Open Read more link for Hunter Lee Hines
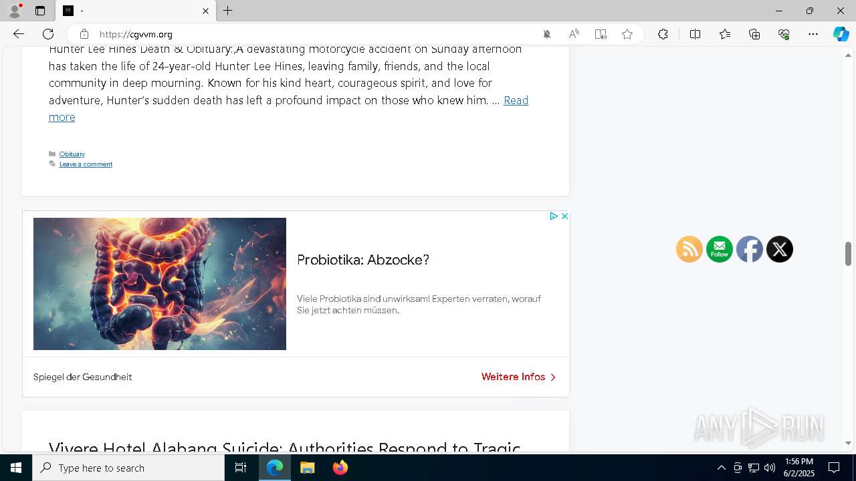The width and height of the screenshot is (856, 481). (x=516, y=100)
